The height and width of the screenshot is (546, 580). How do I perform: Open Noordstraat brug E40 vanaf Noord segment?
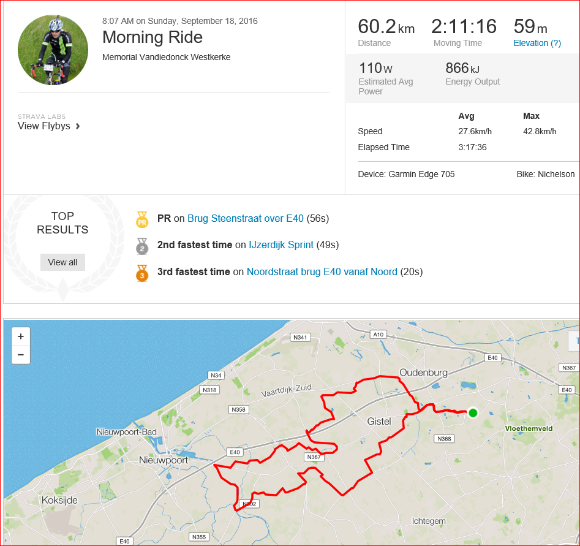point(322,271)
